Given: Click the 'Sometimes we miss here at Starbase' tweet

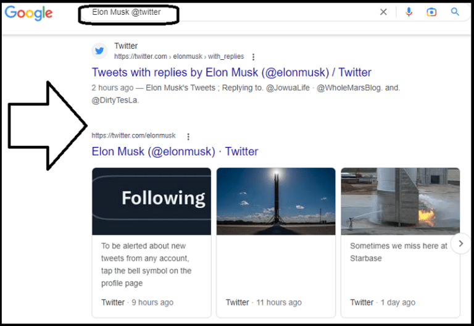Looking at the screenshot, I should tap(398, 252).
